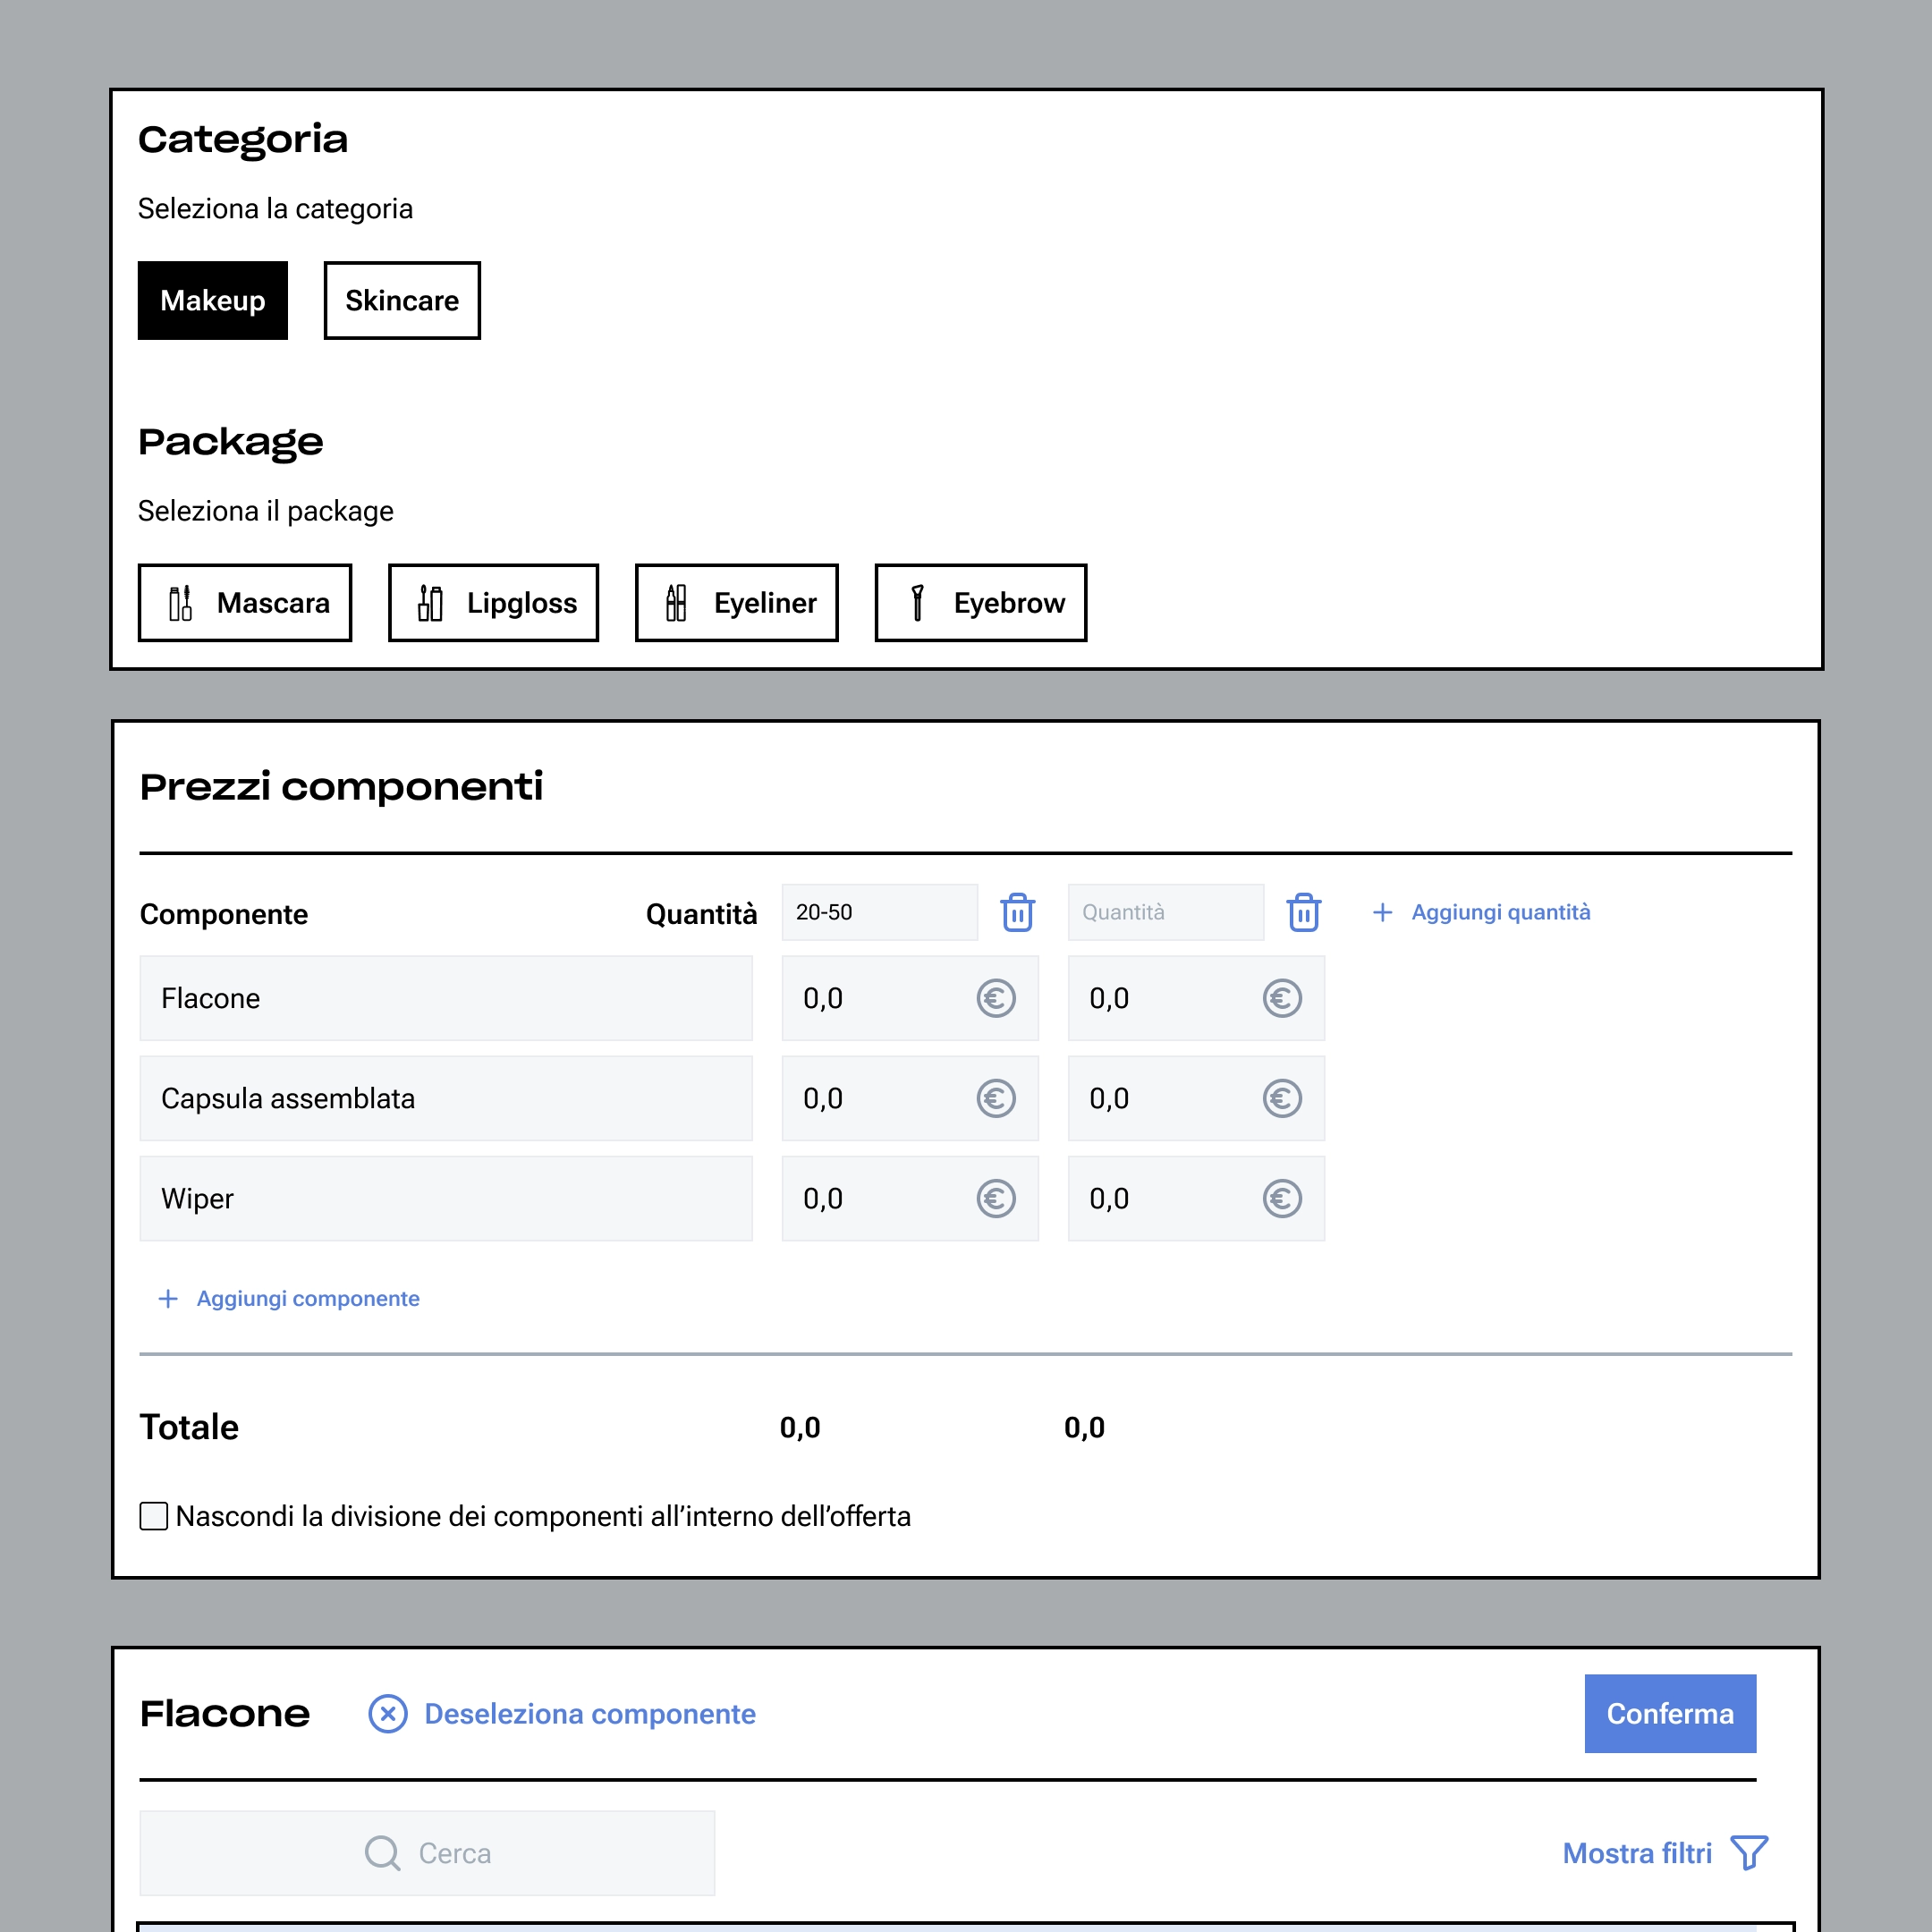Click the empty Quantità input field
The width and height of the screenshot is (1932, 1932).
(x=1166, y=912)
